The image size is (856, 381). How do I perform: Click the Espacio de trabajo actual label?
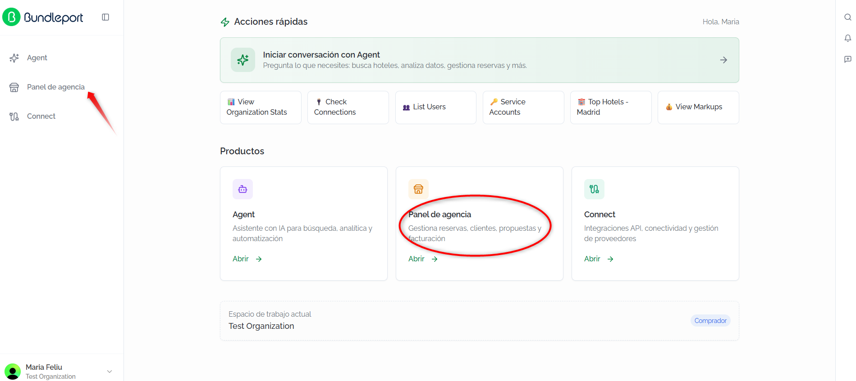point(270,314)
